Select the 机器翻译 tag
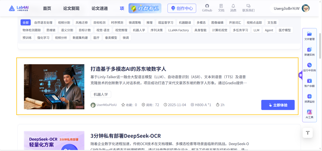Viewport: 322px width, 151px height. point(185,23)
